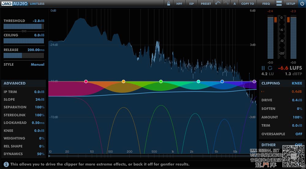The width and height of the screenshot is (306, 169).
Task: Select the pink band node
Action: coord(86,82)
